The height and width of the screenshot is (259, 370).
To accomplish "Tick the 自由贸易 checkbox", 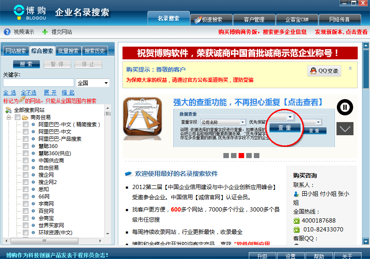I will point(26,167).
